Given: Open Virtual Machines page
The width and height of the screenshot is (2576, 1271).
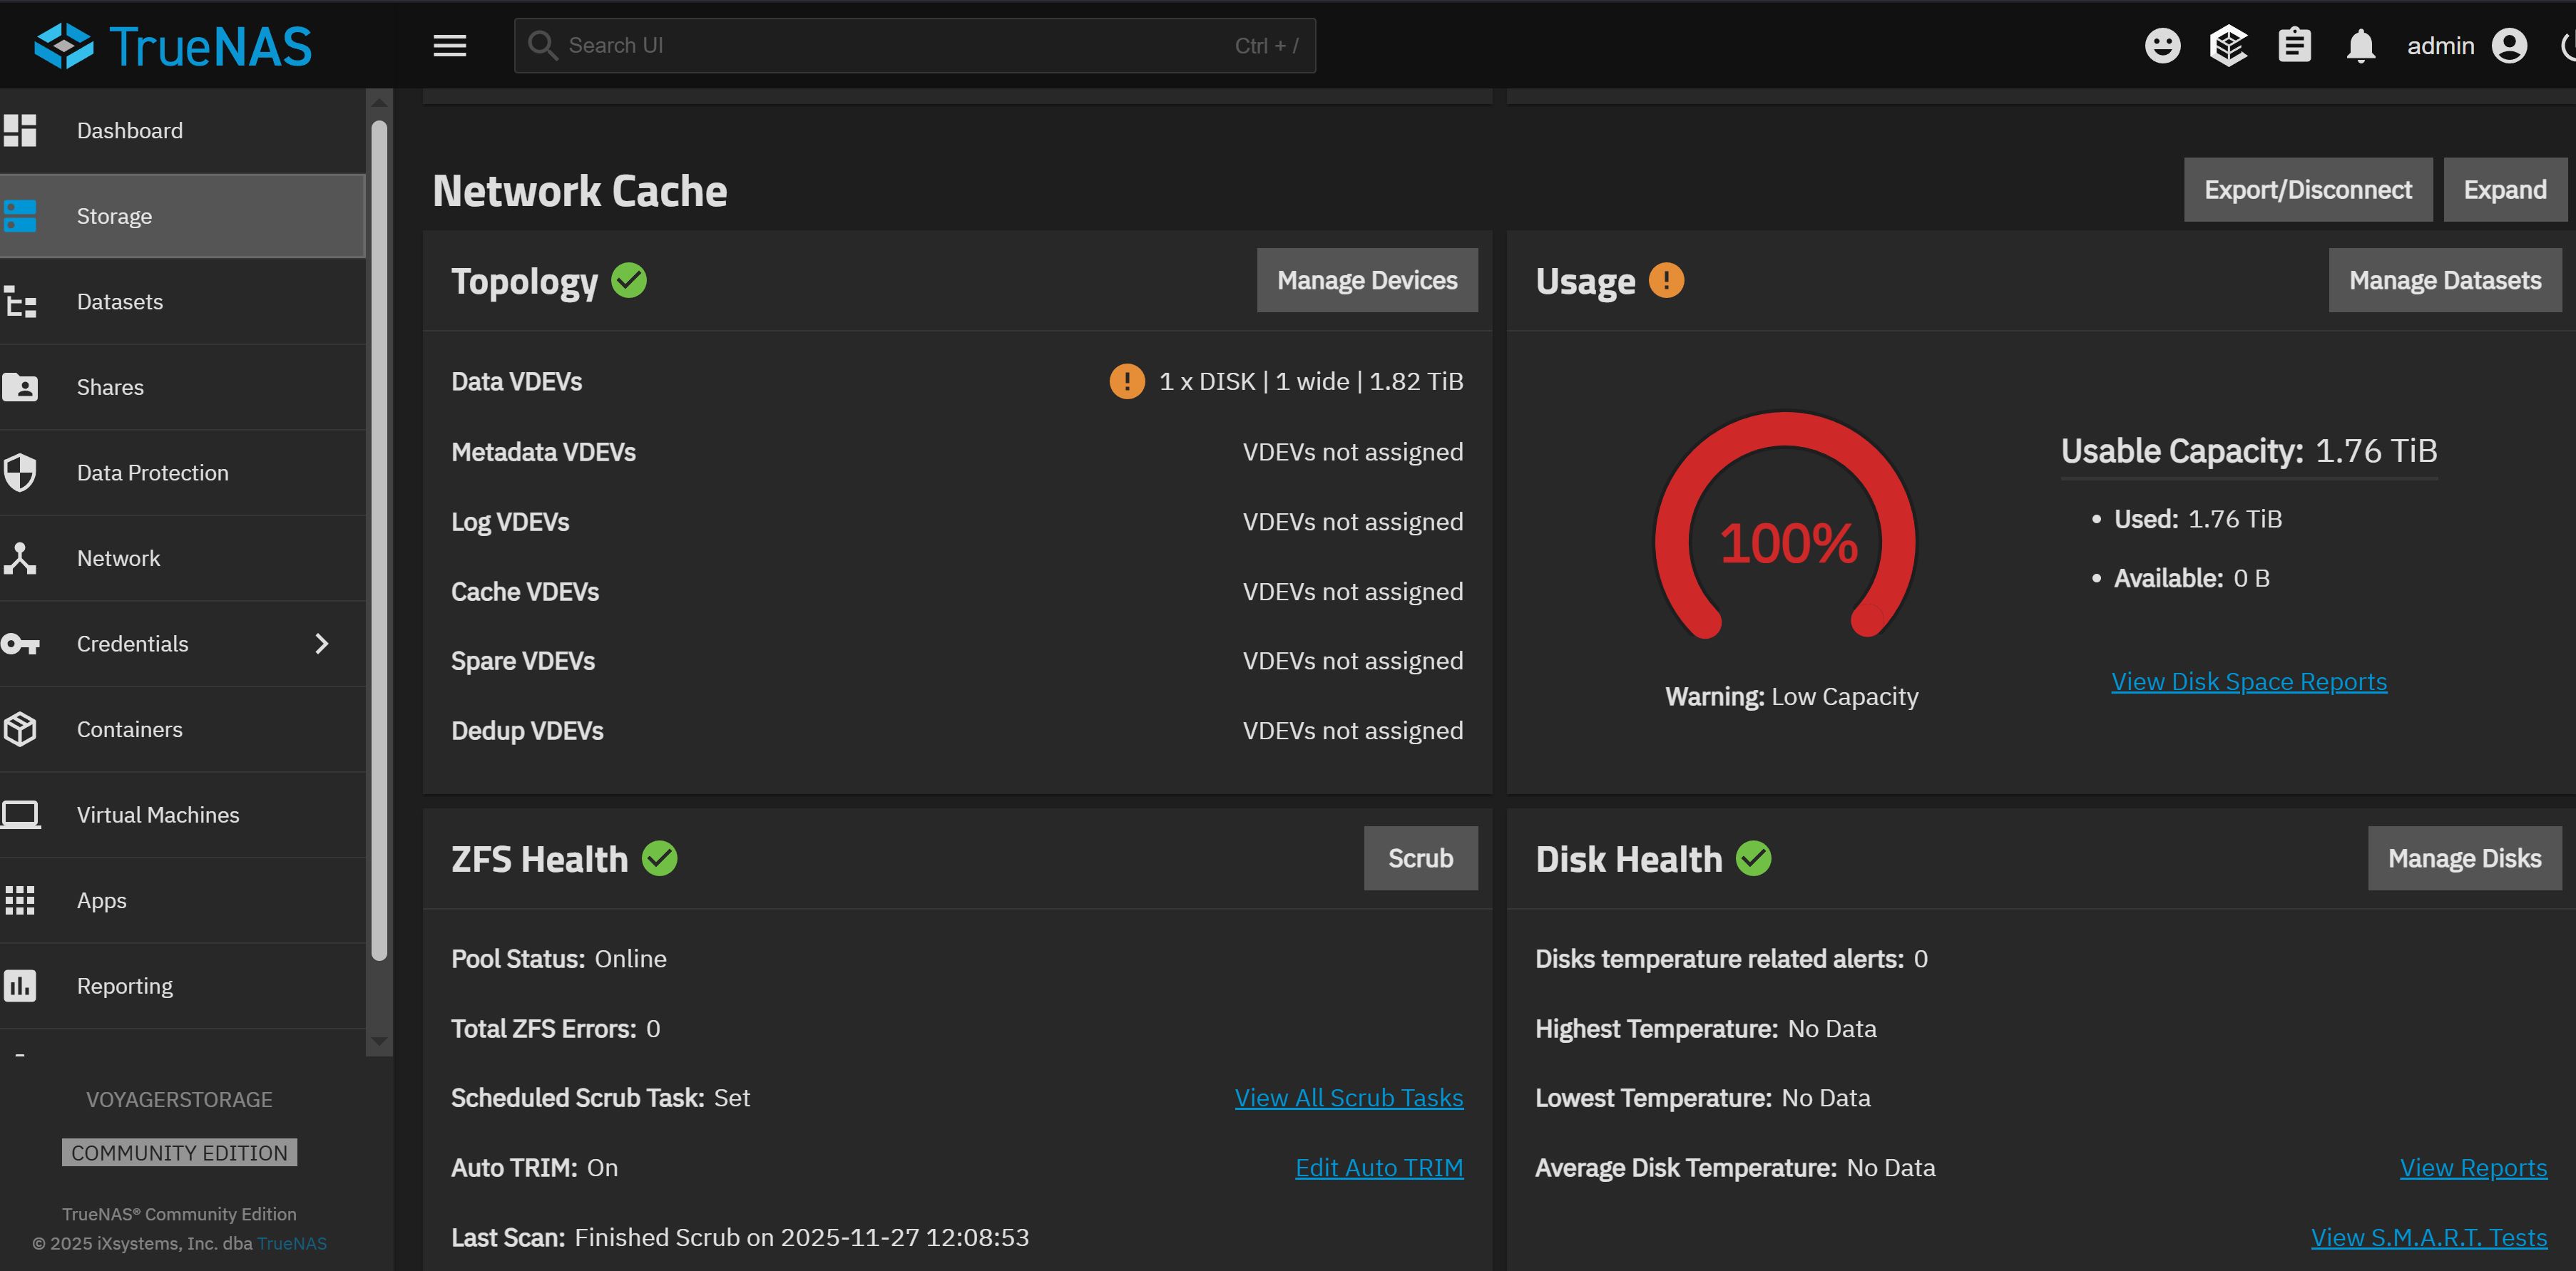Looking at the screenshot, I should [158, 815].
